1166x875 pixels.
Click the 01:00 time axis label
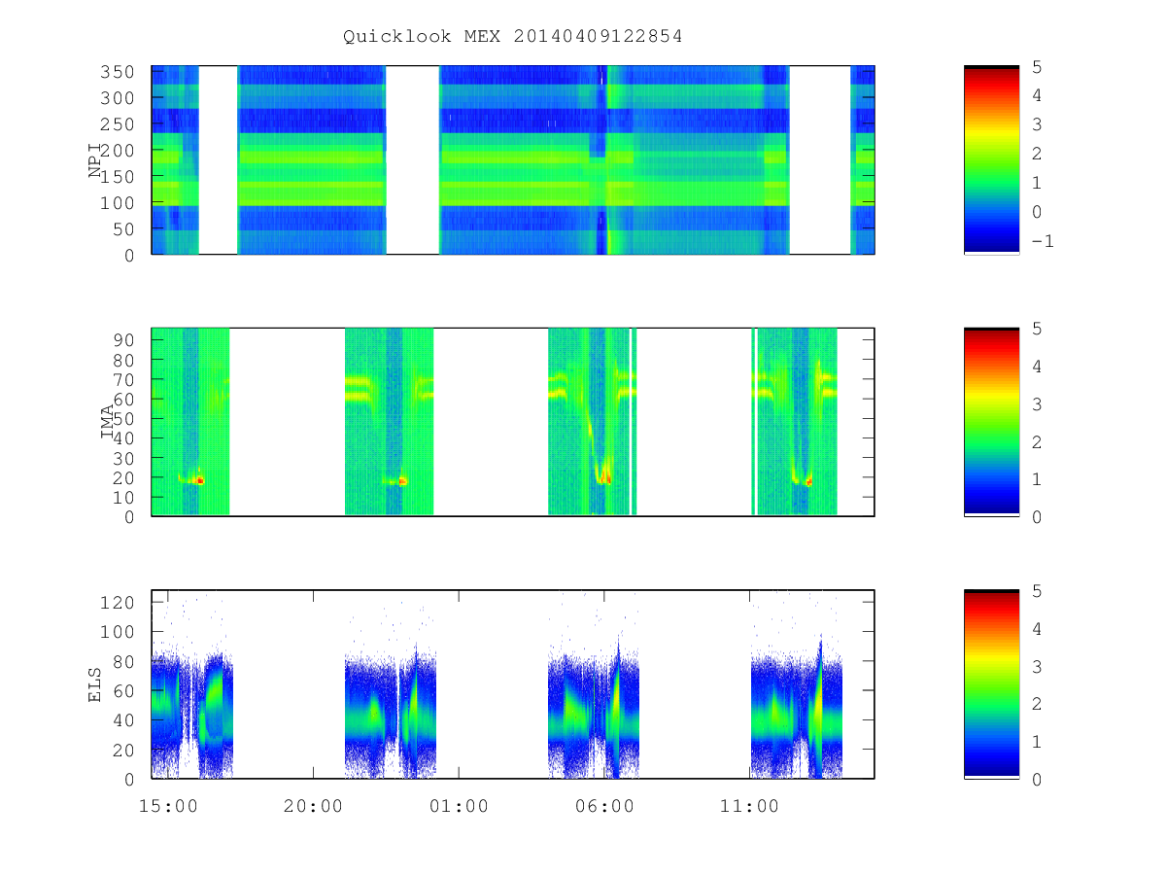point(459,806)
